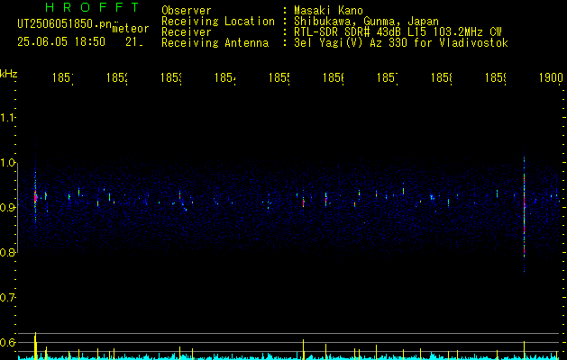Screen dimensions: 567x360
Task: Click the 0.7 frequency axis label
Action: [7, 298]
